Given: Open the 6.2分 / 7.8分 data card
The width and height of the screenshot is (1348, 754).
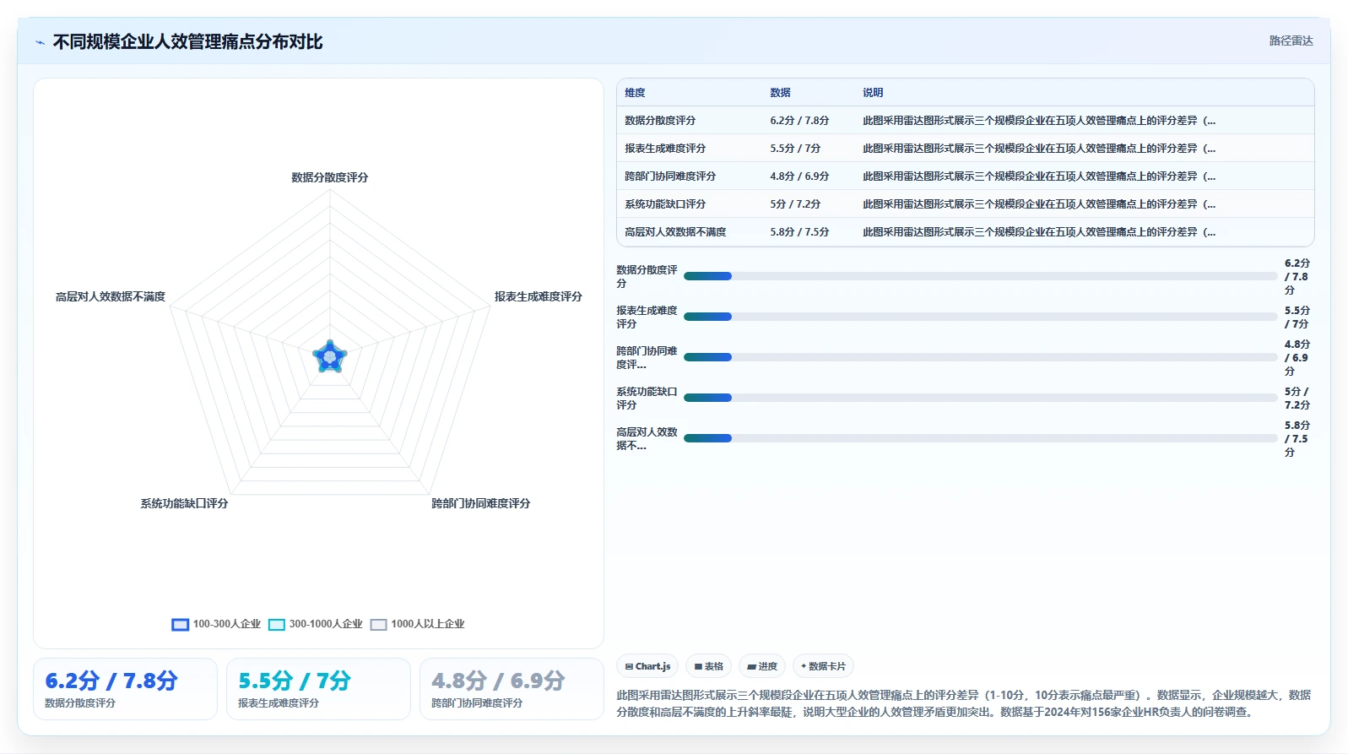Looking at the screenshot, I should (125, 689).
